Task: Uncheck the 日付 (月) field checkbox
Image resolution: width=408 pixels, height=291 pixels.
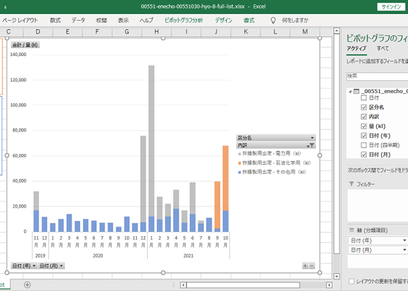Action: point(364,155)
